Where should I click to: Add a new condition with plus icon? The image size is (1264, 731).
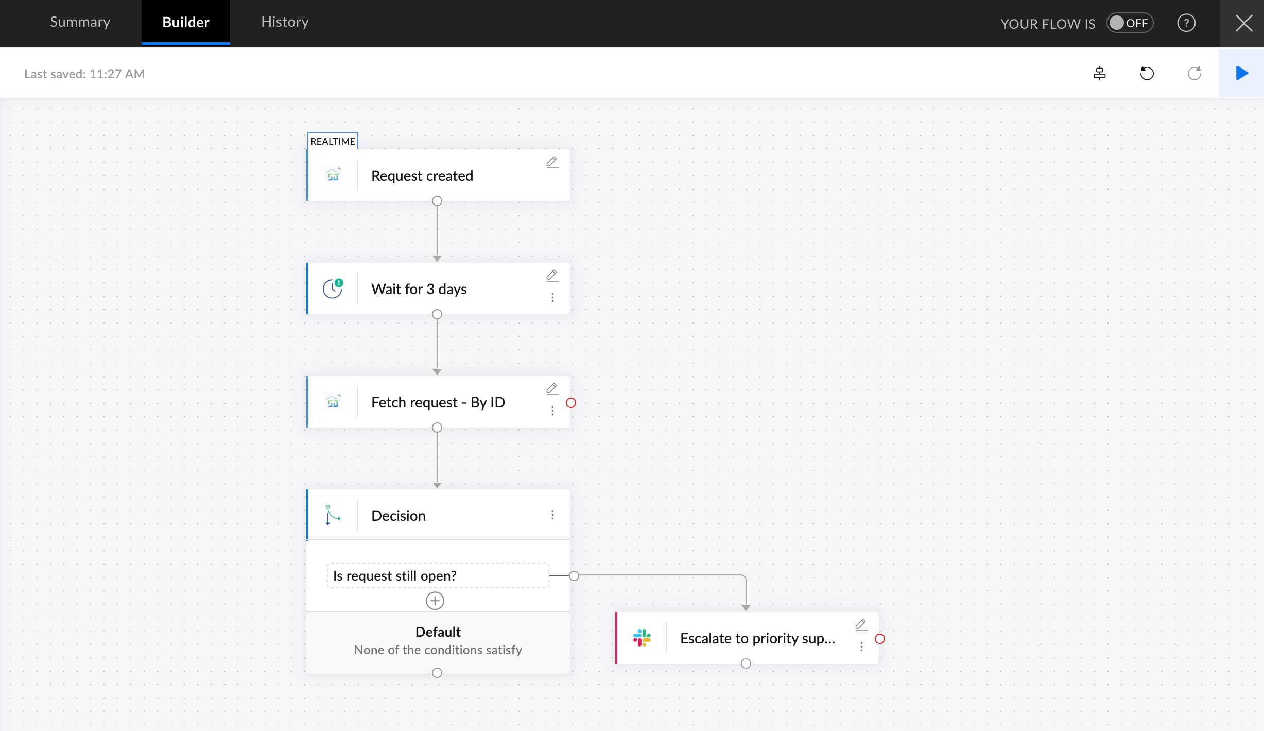coord(435,601)
